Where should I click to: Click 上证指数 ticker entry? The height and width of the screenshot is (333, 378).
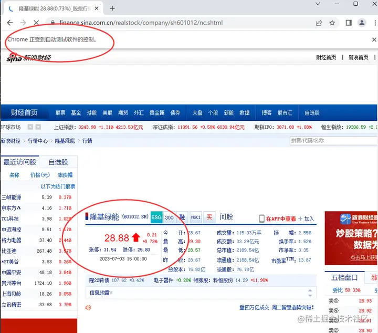tap(98, 127)
